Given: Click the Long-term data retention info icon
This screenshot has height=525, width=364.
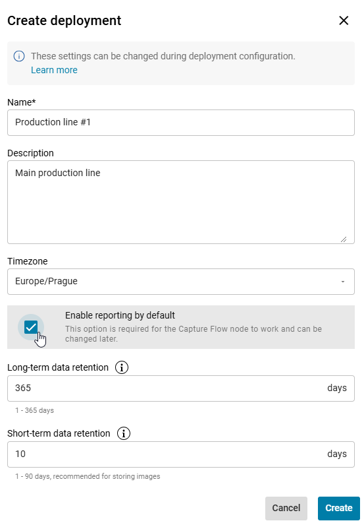Looking at the screenshot, I should pos(122,367).
